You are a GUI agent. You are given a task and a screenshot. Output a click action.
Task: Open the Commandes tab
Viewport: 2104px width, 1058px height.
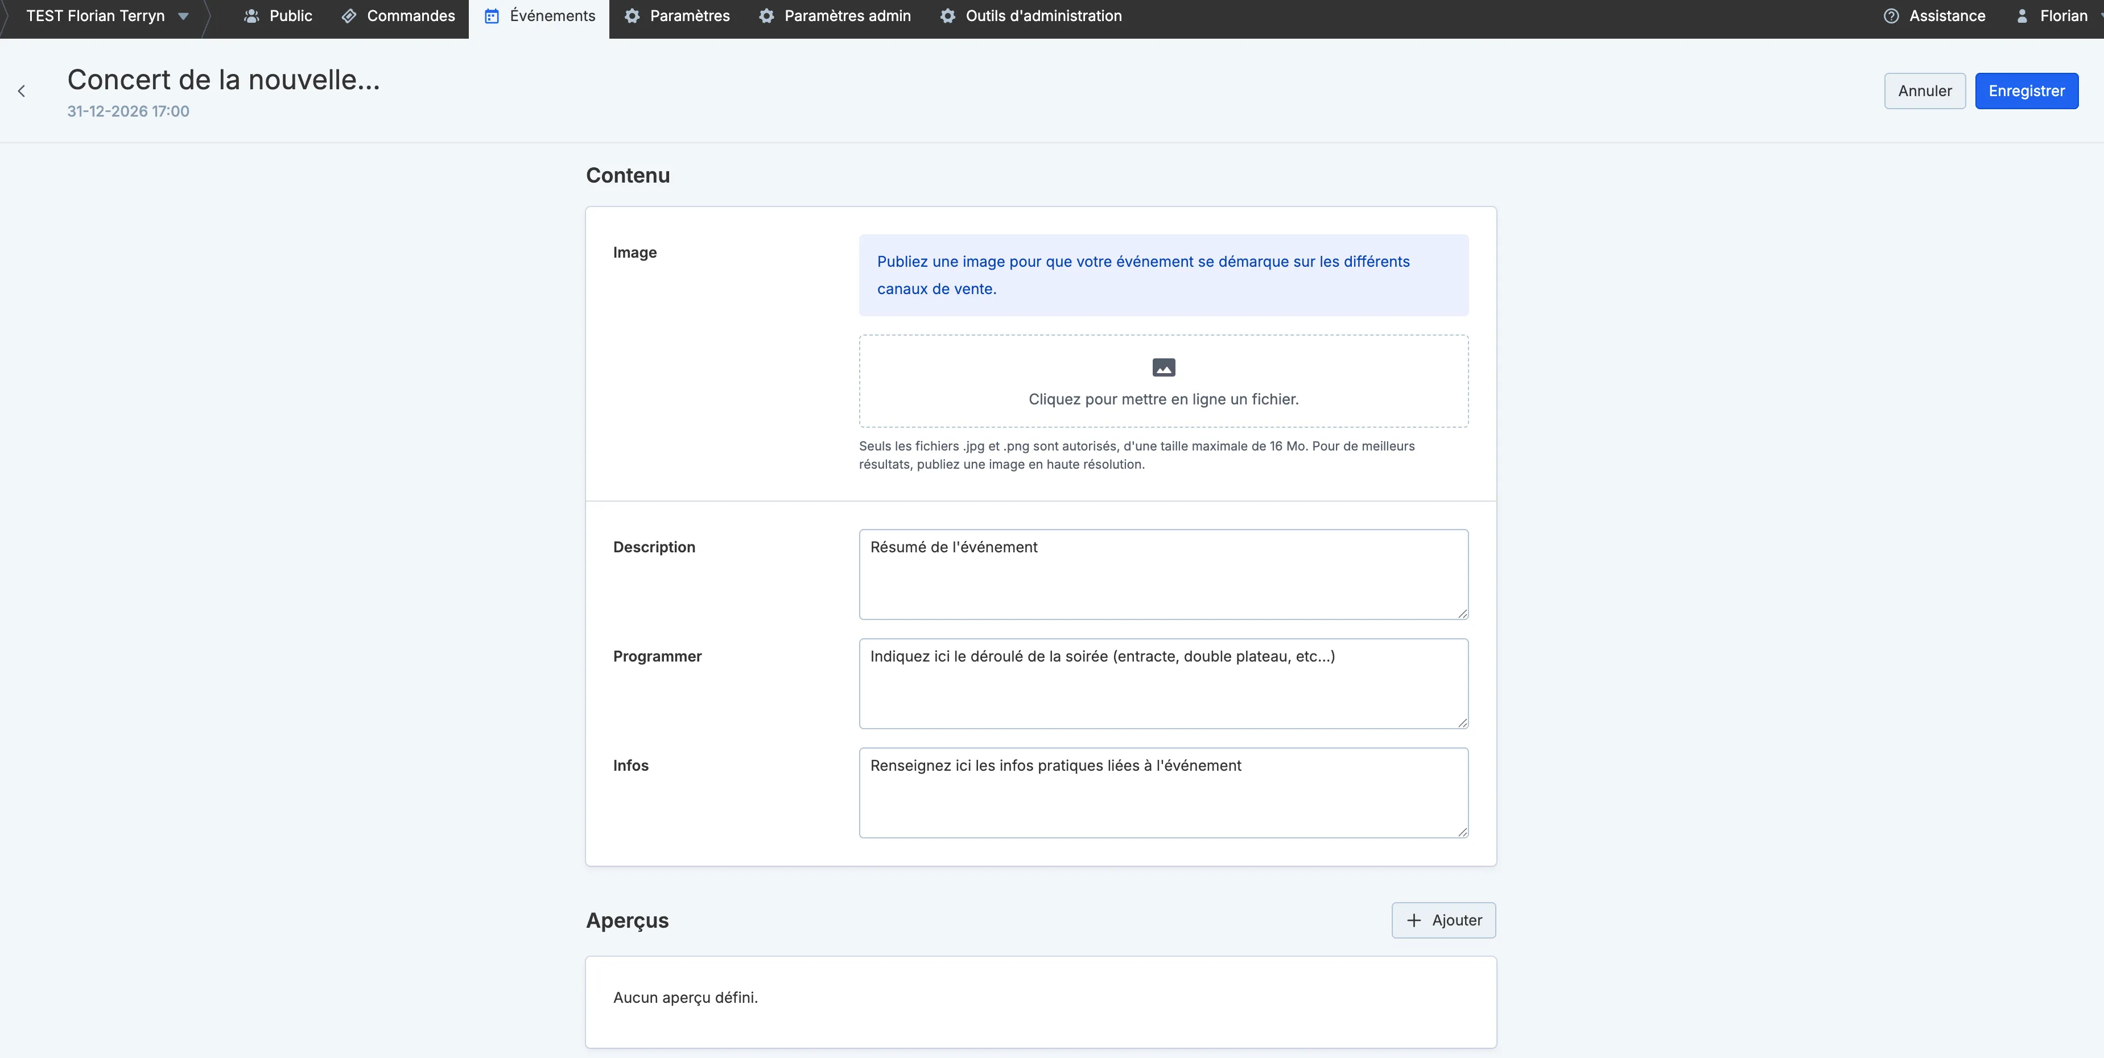click(x=398, y=15)
